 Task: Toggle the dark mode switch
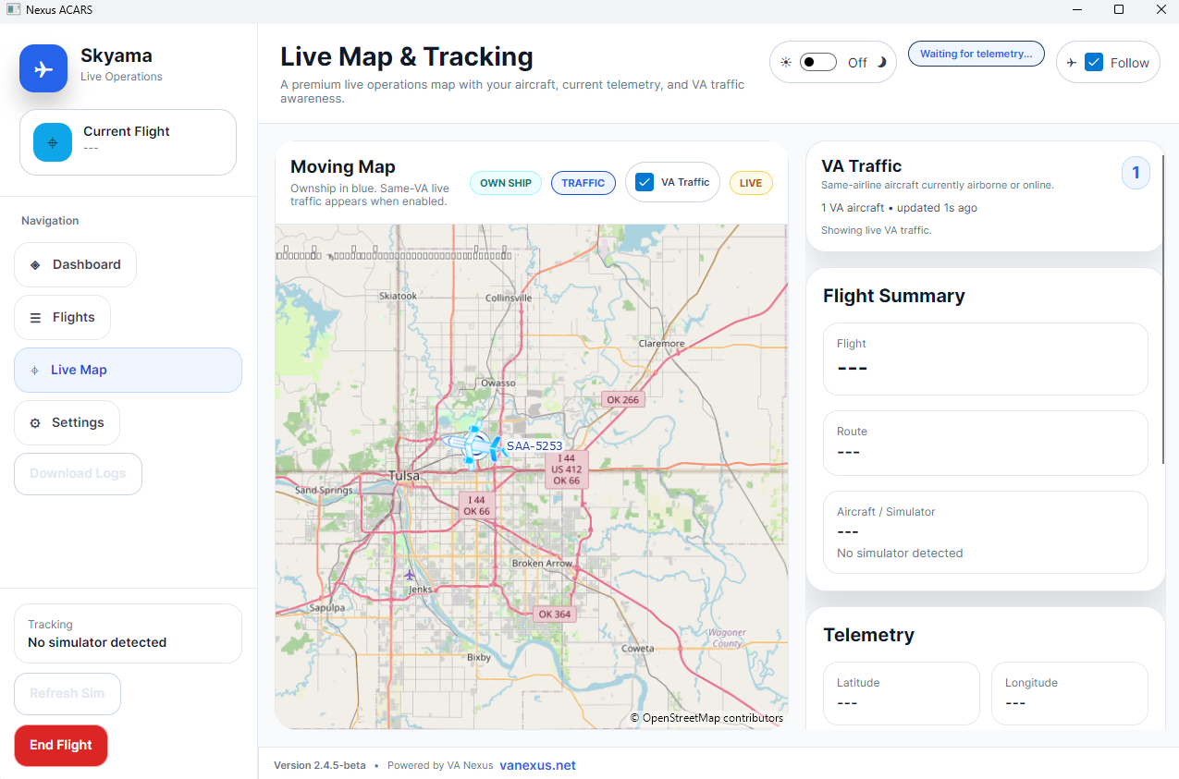coord(817,62)
